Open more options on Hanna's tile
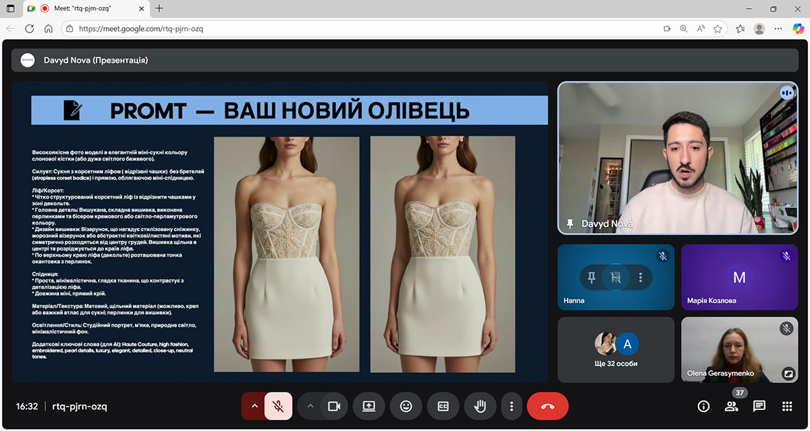 tap(640, 277)
